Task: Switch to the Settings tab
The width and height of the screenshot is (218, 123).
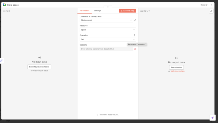Action: pyautogui.click(x=97, y=11)
